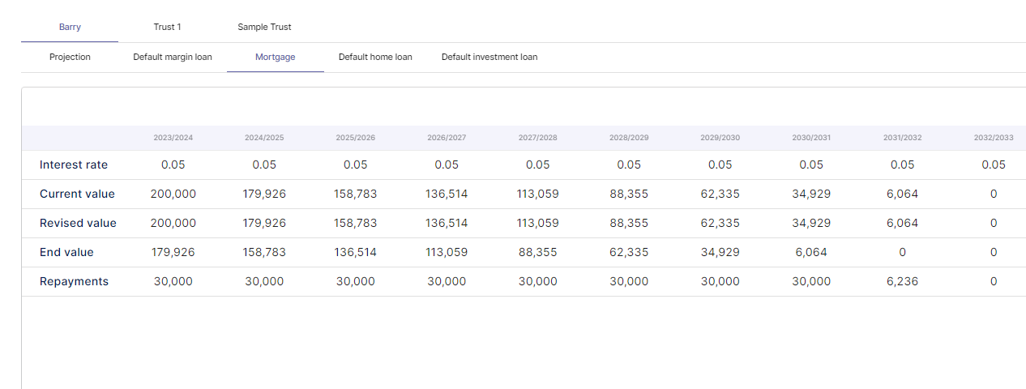This screenshot has width=1026, height=389.
Task: Click the 6,236 repayment cell
Action: click(903, 281)
